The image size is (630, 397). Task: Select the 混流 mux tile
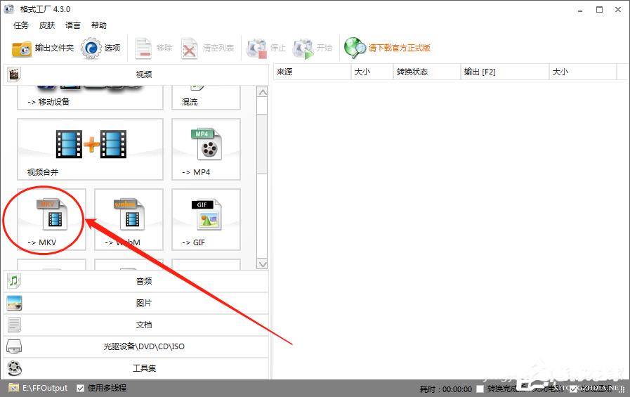[206, 98]
